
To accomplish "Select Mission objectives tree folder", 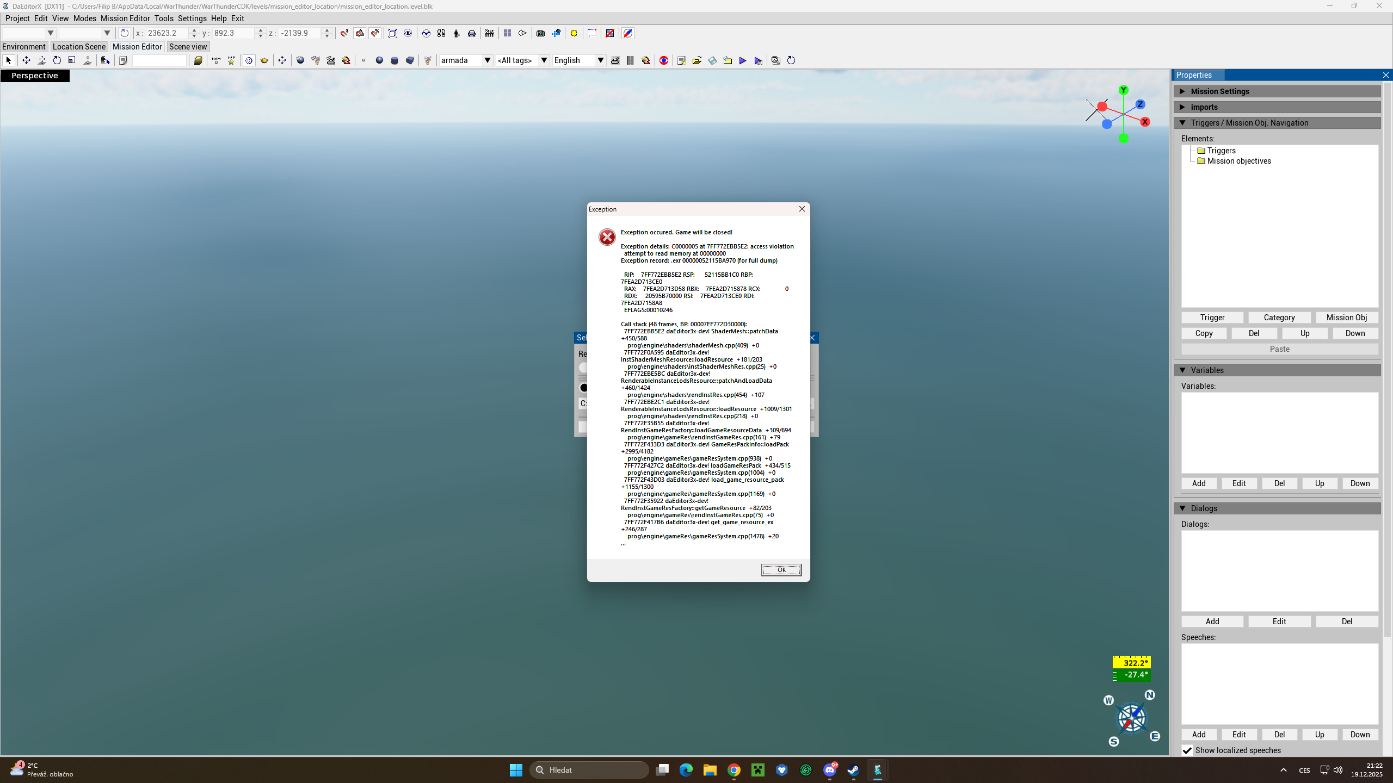I will pyautogui.click(x=1238, y=161).
